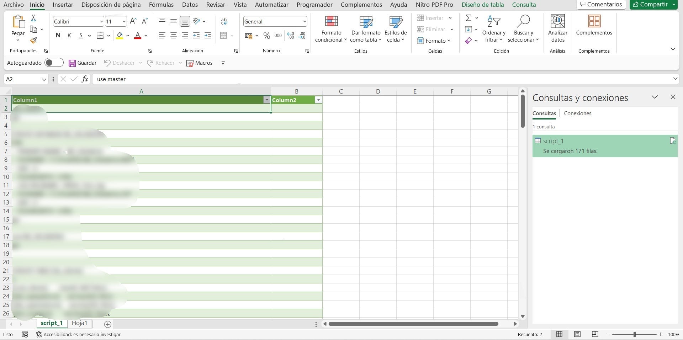Screen dimensions: 683x340
Task: Open the Macros button
Action: pyautogui.click(x=200, y=63)
